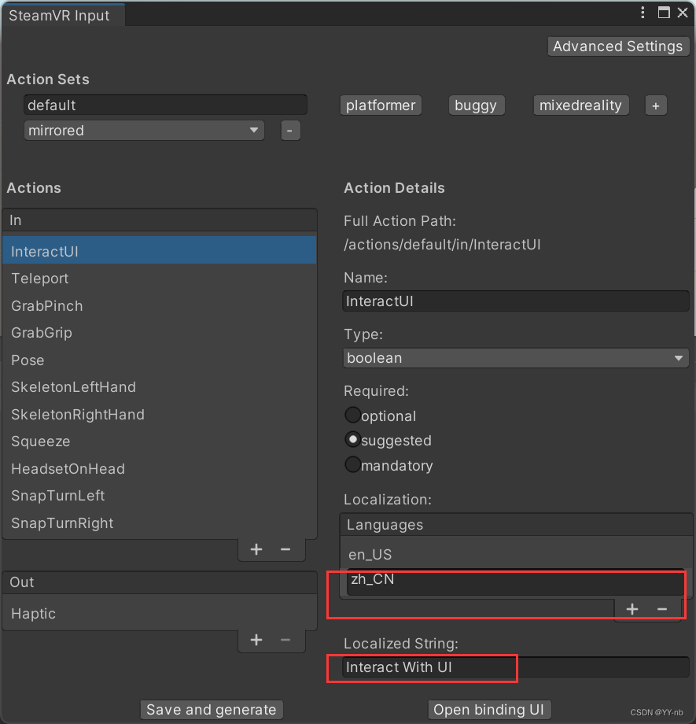Select the buggy action set
The width and height of the screenshot is (696, 724).
(x=476, y=105)
